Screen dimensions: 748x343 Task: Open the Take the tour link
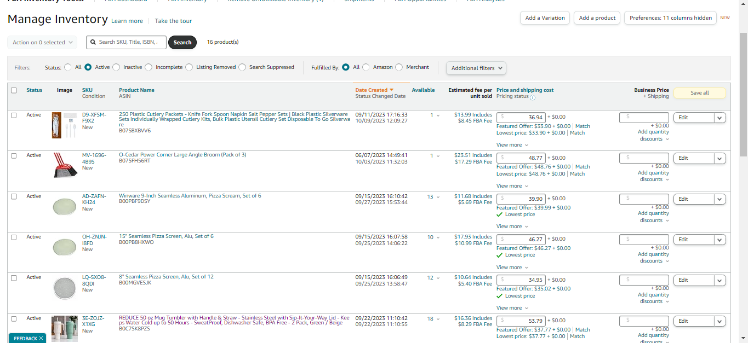pyautogui.click(x=173, y=21)
